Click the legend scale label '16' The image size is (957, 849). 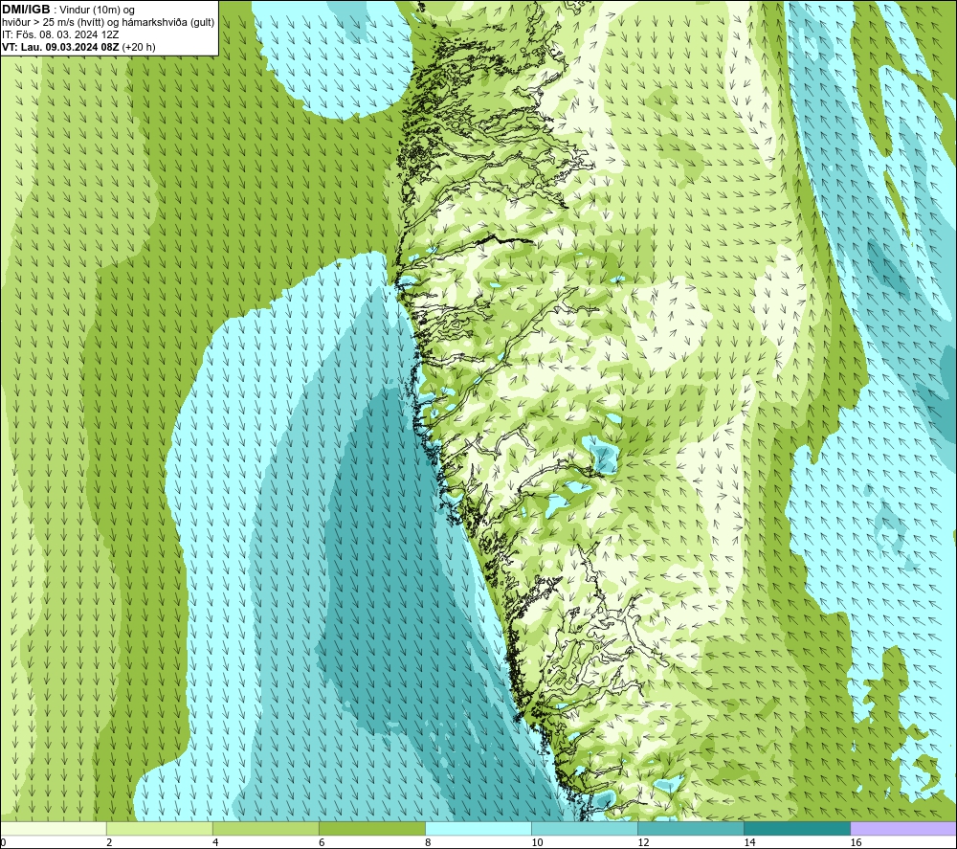pos(856,843)
